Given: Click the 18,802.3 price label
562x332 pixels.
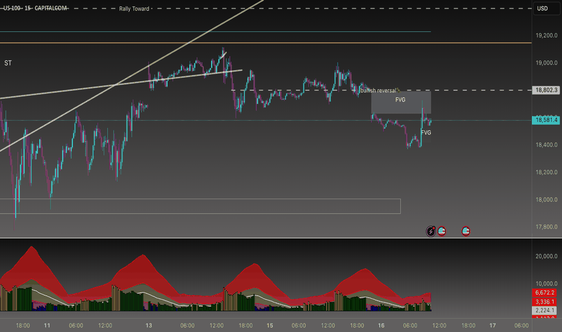Looking at the screenshot, I should point(546,90).
